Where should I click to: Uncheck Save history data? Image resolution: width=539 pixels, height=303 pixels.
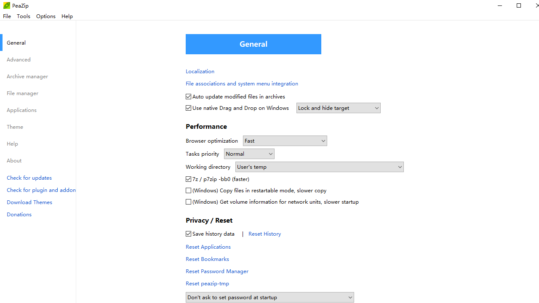click(189, 234)
